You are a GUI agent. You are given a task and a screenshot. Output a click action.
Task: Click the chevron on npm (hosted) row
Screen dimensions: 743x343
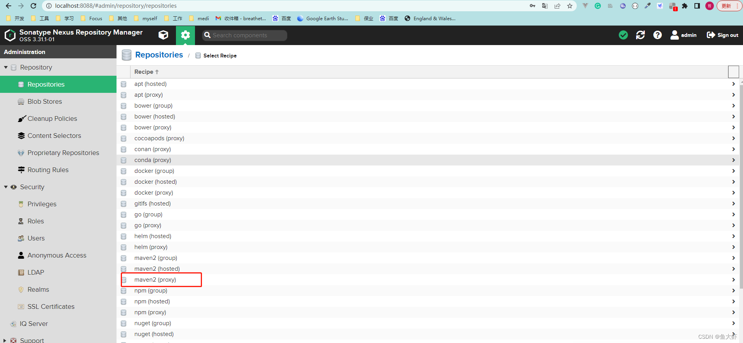coord(733,301)
